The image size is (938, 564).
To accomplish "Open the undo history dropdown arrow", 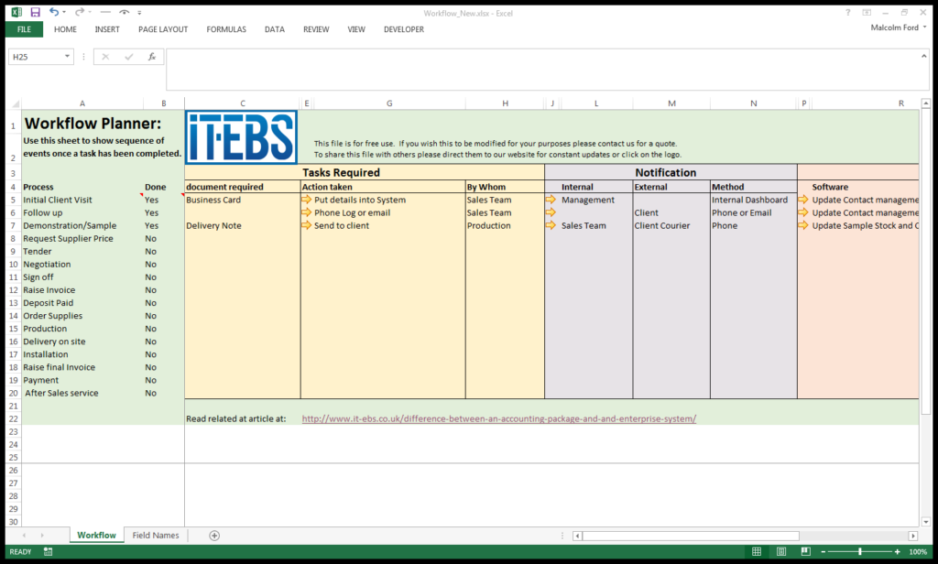I will tap(64, 12).
